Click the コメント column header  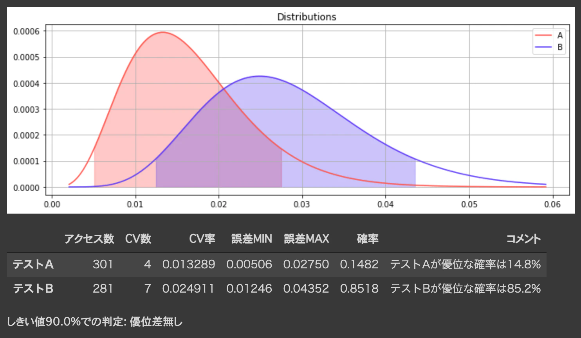pos(523,239)
